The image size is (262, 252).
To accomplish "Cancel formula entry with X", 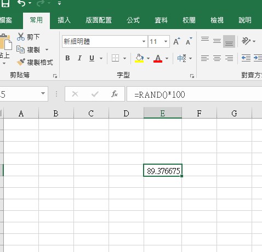I will [x=75, y=94].
